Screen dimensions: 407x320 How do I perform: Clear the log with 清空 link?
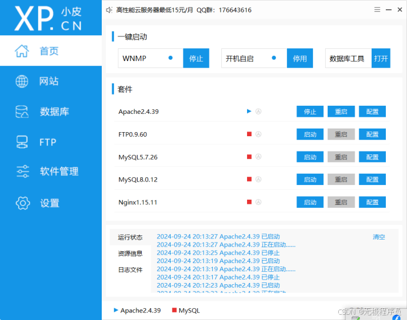click(x=379, y=237)
